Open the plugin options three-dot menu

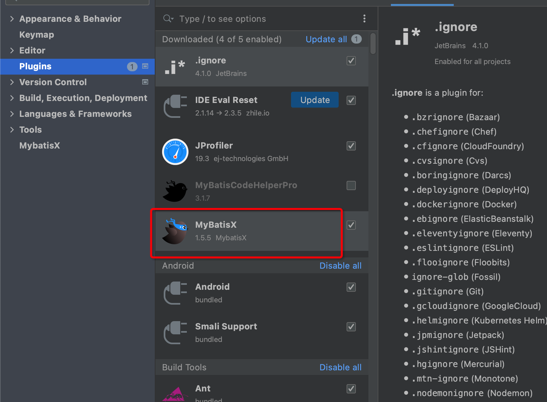(x=364, y=18)
